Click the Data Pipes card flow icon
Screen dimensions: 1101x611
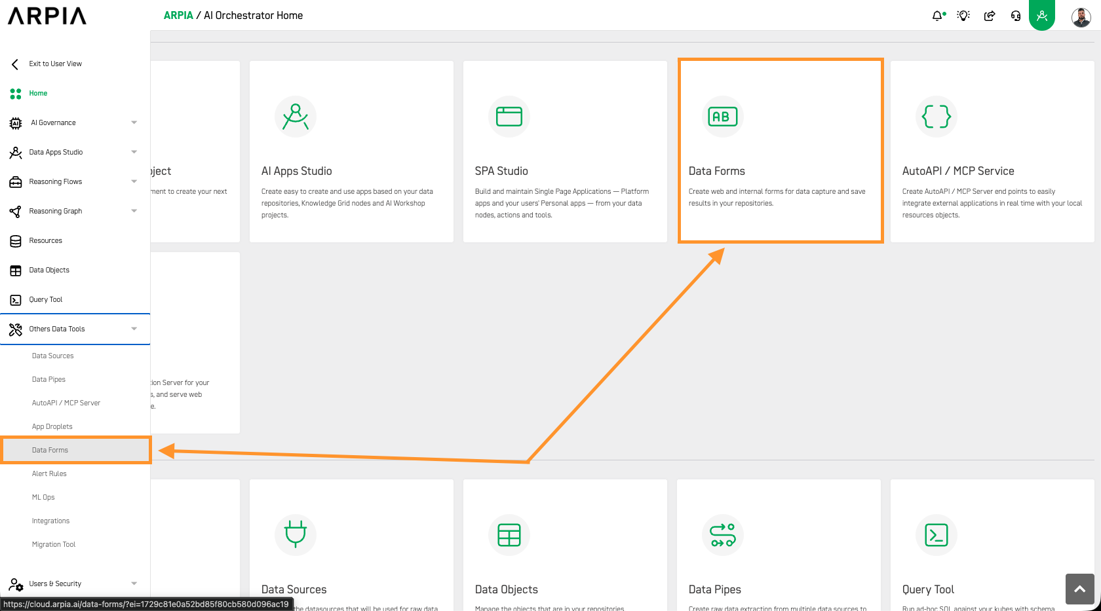click(723, 535)
